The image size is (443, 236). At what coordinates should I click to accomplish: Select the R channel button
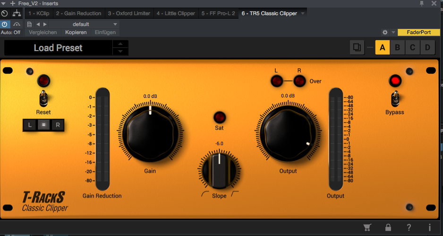58,125
